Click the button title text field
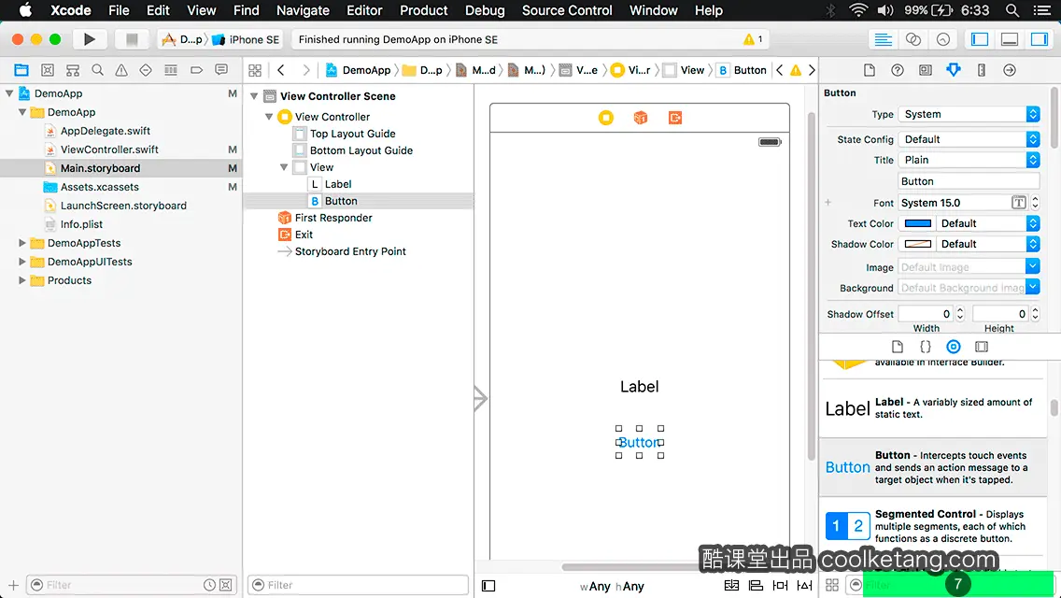Viewport: 1061px width, 598px height. coord(969,181)
